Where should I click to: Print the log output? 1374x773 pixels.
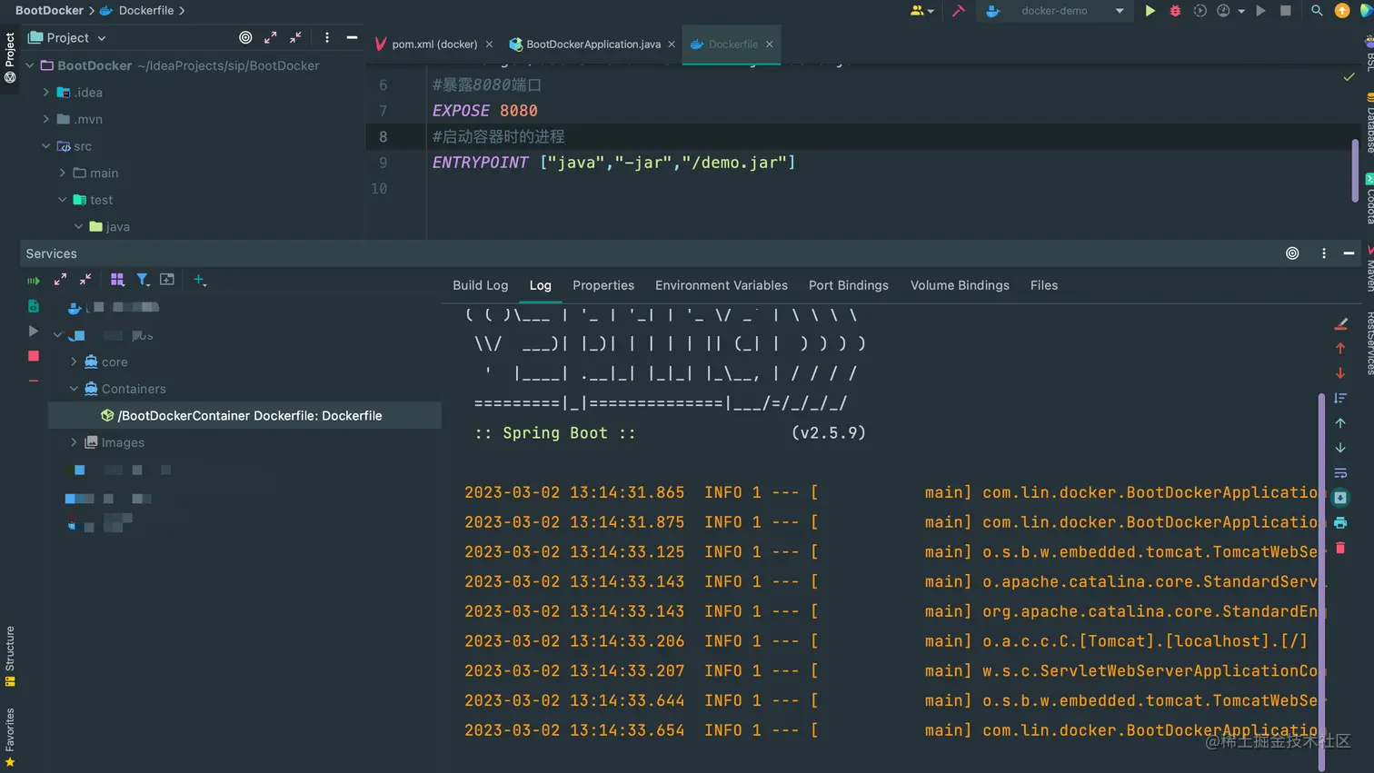point(1340,523)
